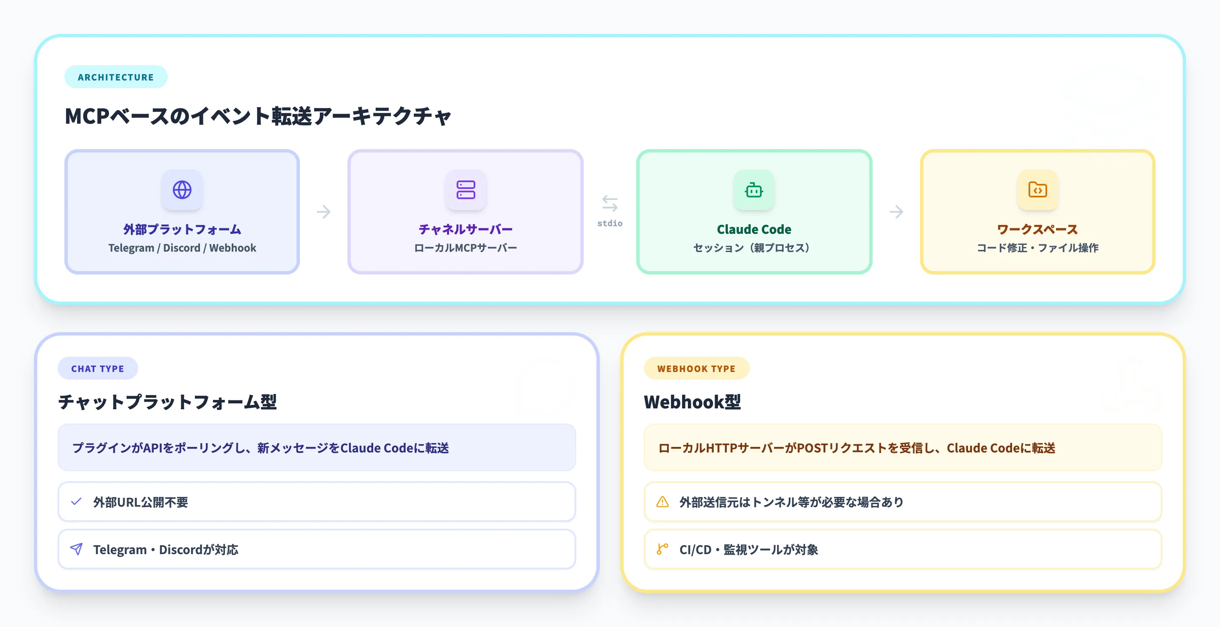Viewport: 1220px width, 627px height.
Task: Select the git branch icon beside CI/CD・監視ツールが対象
Action: point(662,549)
